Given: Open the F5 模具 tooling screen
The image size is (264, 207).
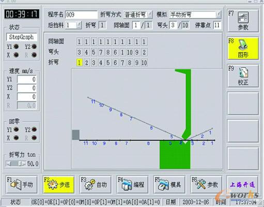Looking at the screenshot, I should click(169, 185).
